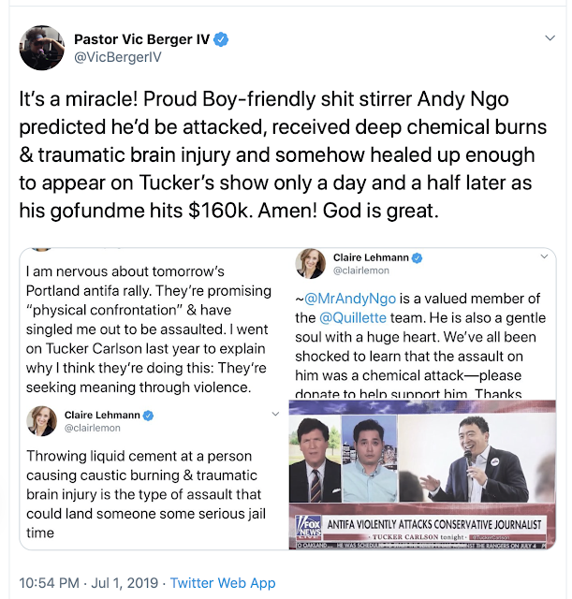This screenshot has width=572, height=599.
Task: Click the verified badge in the @MrAndyNgo tweet header
Action: click(418, 257)
